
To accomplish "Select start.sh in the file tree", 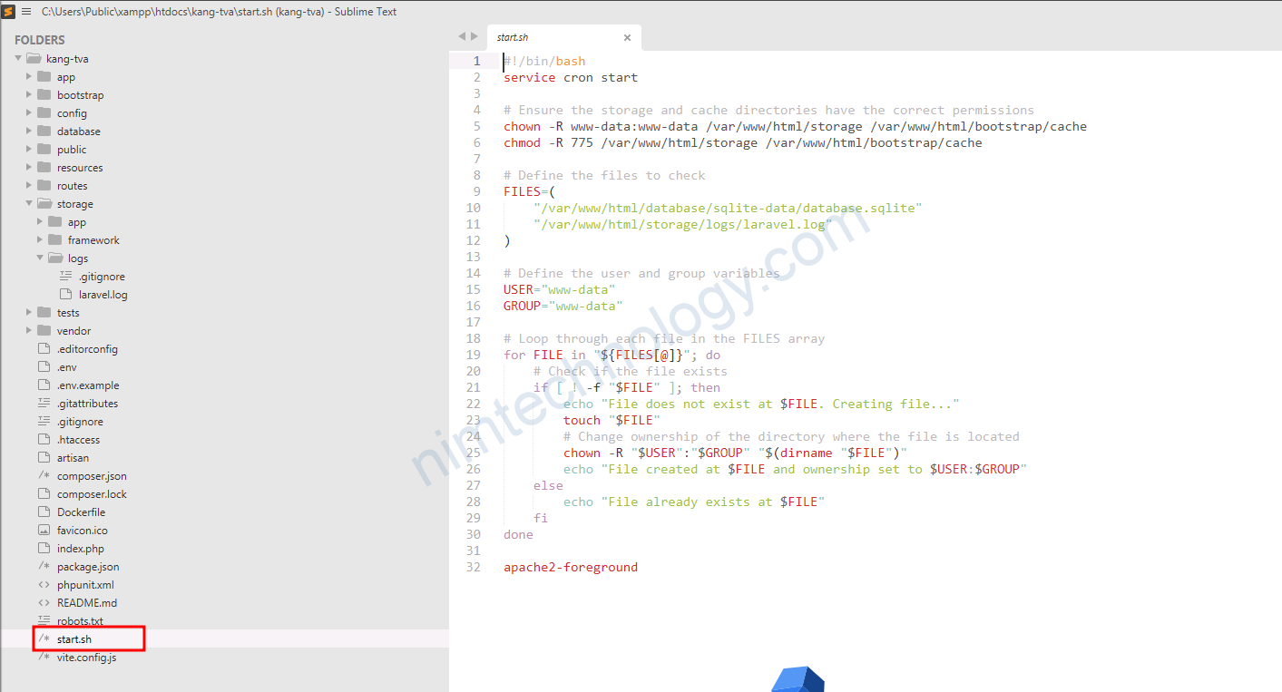I will [x=74, y=639].
